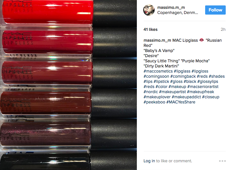Click the massimo.m_m profile avatar

149,10
